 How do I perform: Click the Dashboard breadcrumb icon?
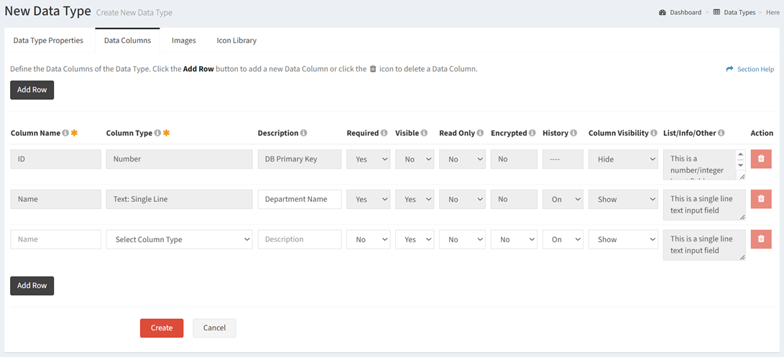(x=663, y=12)
